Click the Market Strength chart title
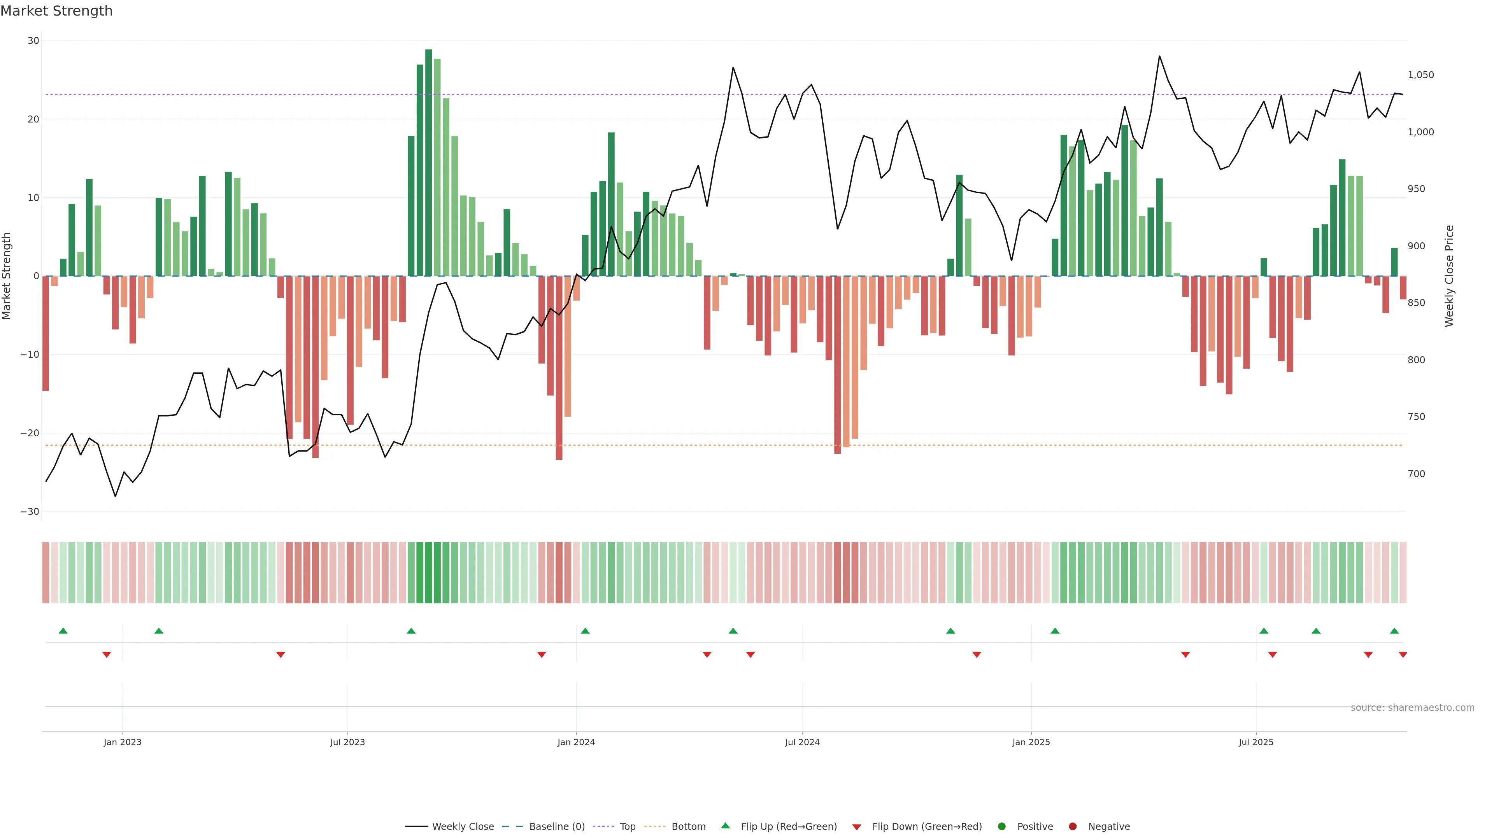This screenshot has width=1494, height=840. (x=57, y=11)
